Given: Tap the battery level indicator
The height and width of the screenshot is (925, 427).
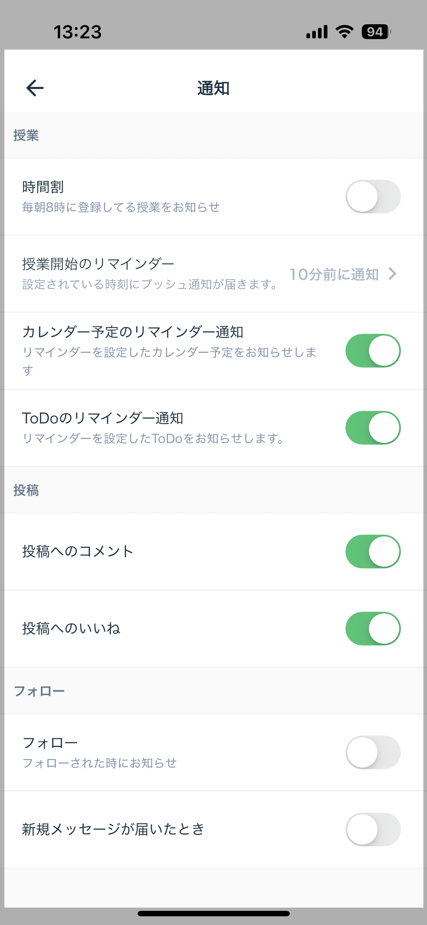Looking at the screenshot, I should click(x=376, y=32).
